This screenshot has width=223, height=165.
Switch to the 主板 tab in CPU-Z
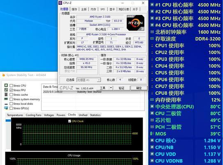coord(84,9)
